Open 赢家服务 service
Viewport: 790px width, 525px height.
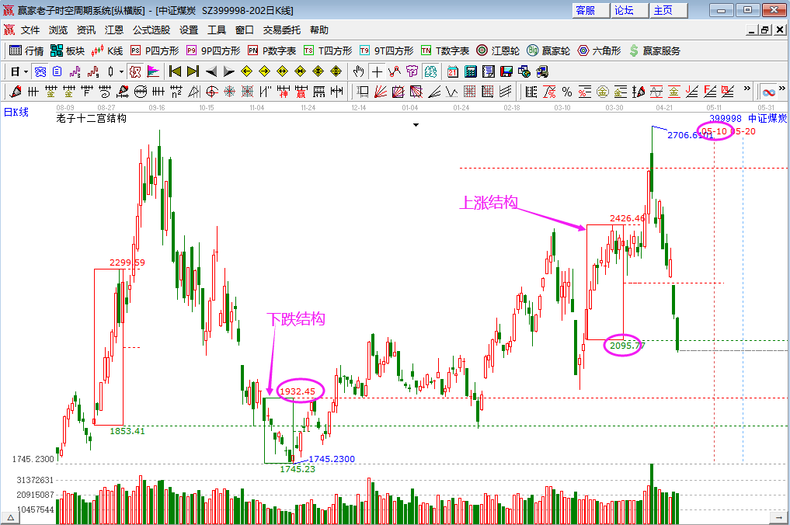tap(655, 50)
